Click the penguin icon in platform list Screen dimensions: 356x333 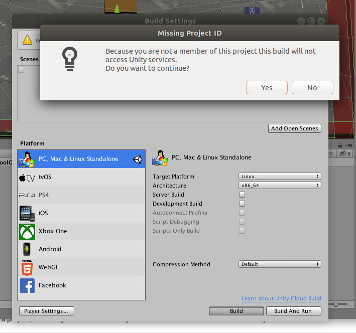click(27, 159)
